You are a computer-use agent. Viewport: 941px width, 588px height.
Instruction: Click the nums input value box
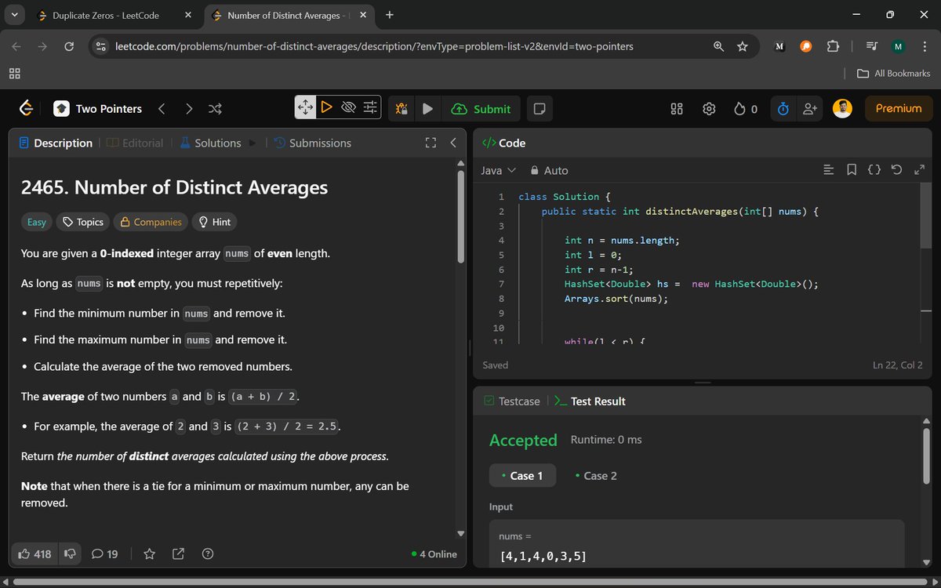tap(696, 545)
